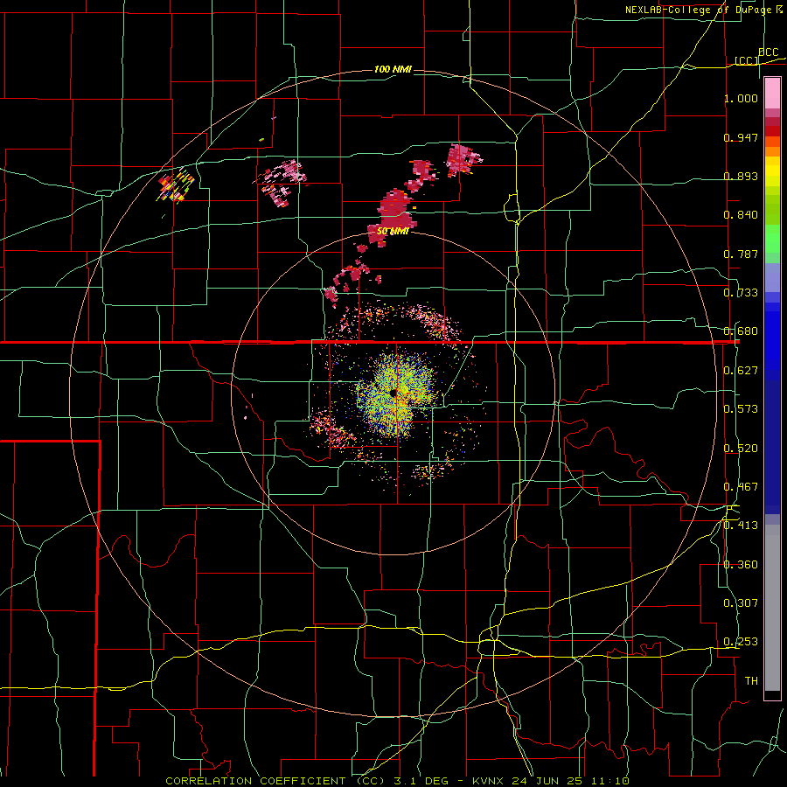Click the 0.733 scale value
The image size is (787, 787).
[x=741, y=293]
